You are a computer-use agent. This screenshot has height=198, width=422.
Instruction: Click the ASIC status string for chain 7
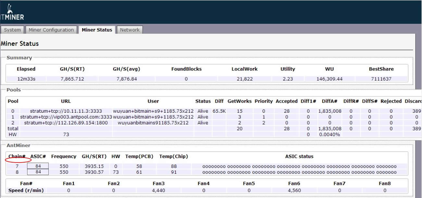click(299, 166)
